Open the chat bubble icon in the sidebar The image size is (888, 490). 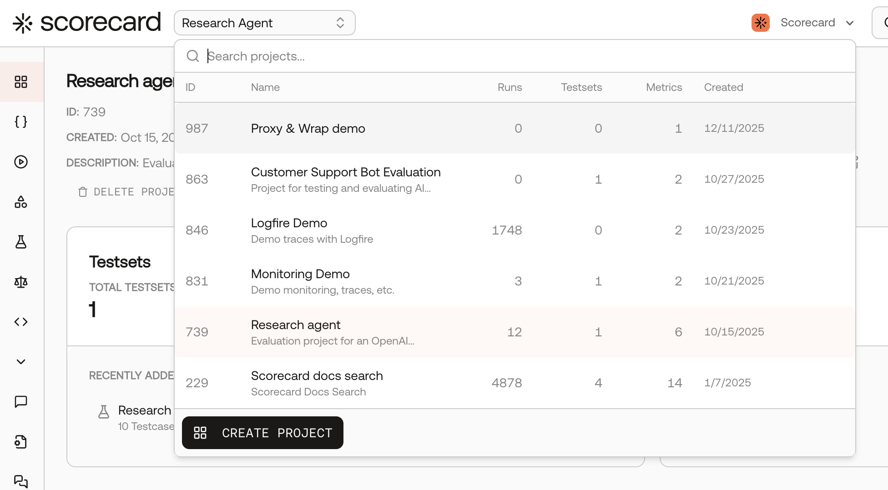pos(21,402)
